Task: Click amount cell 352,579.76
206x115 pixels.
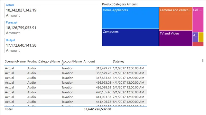Action: 104,73
